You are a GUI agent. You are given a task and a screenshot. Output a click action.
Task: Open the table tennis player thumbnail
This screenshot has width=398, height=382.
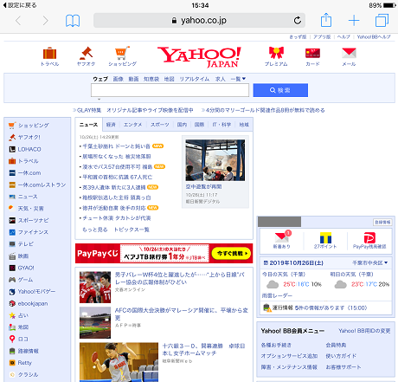point(119,362)
